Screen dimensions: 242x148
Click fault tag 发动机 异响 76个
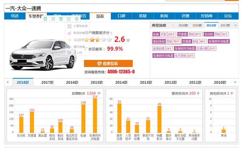pos(216,34)
